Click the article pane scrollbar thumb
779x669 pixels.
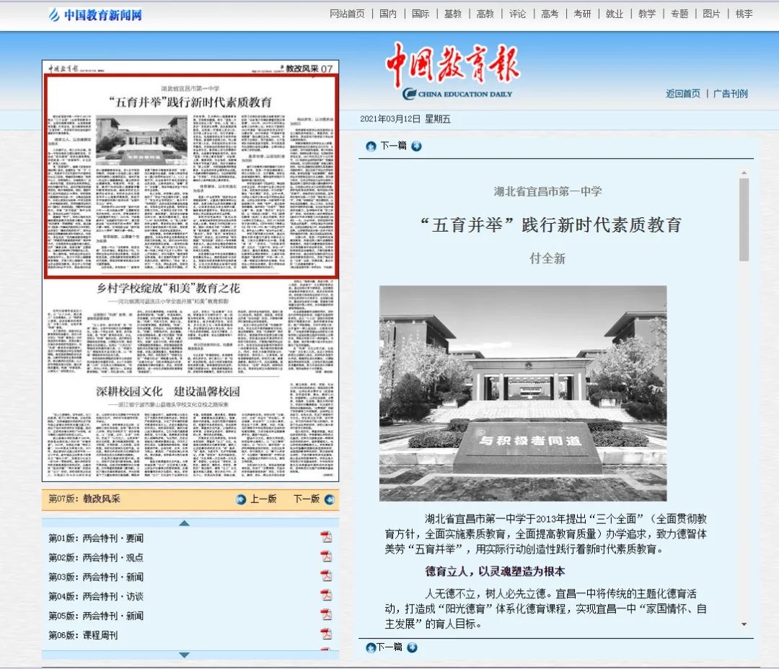click(x=744, y=219)
